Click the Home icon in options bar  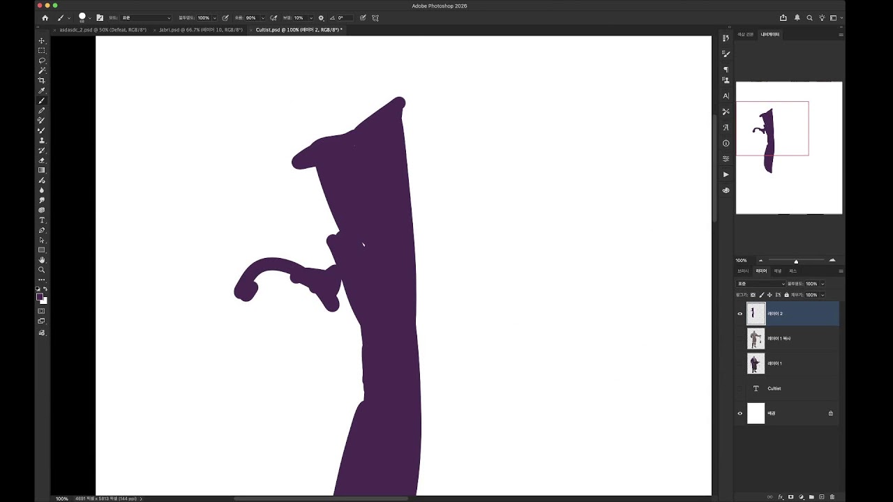click(x=45, y=17)
